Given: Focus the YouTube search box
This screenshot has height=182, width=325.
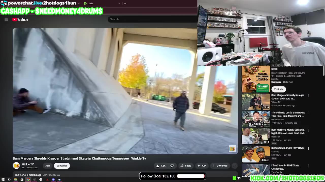Looking at the screenshot, I should coord(152,19).
